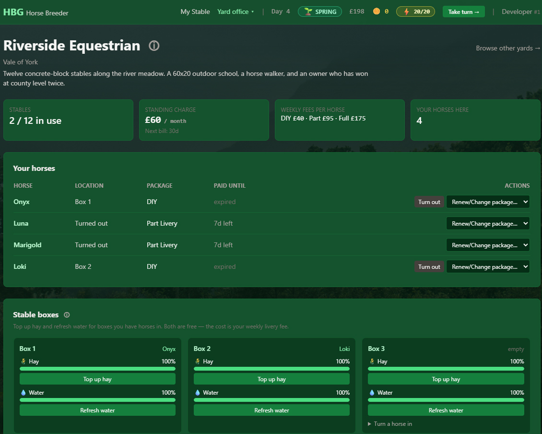This screenshot has width=542, height=434.
Task: Click the hay icon in Box 3
Action: (x=371, y=361)
